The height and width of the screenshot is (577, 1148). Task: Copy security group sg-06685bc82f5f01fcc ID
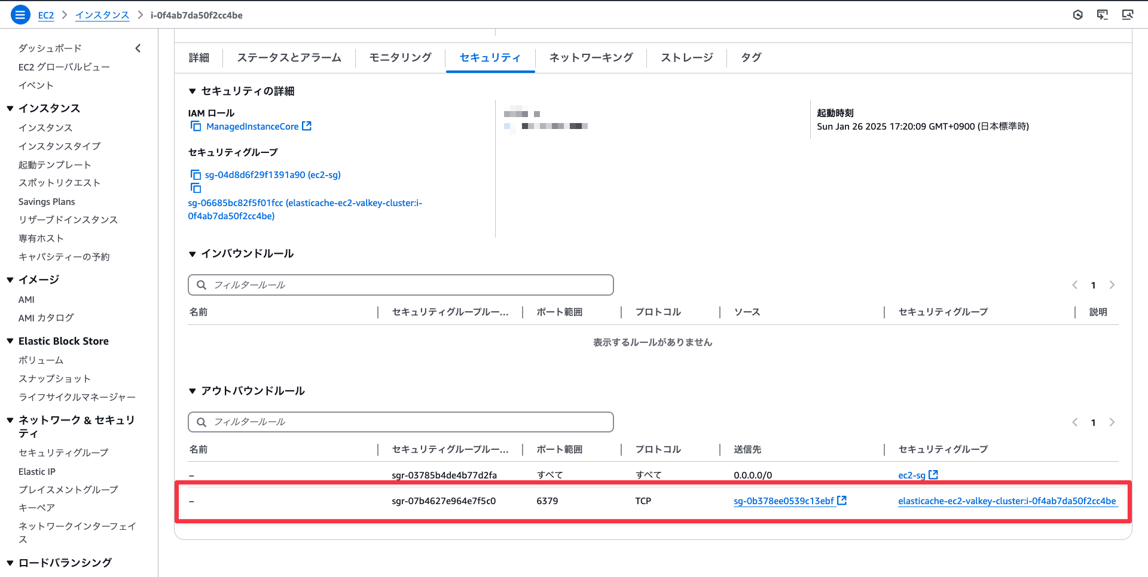point(196,188)
